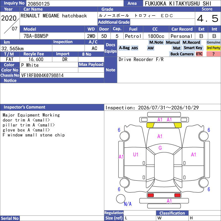Click the M.Note document badge

tap(156, 42)
